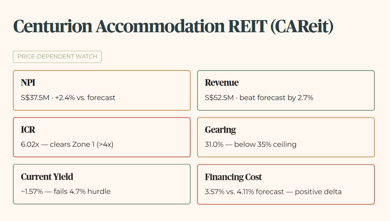Click the 6.02x clears Zone 1 text
Screen dimensions: 390x221
coord(67,144)
